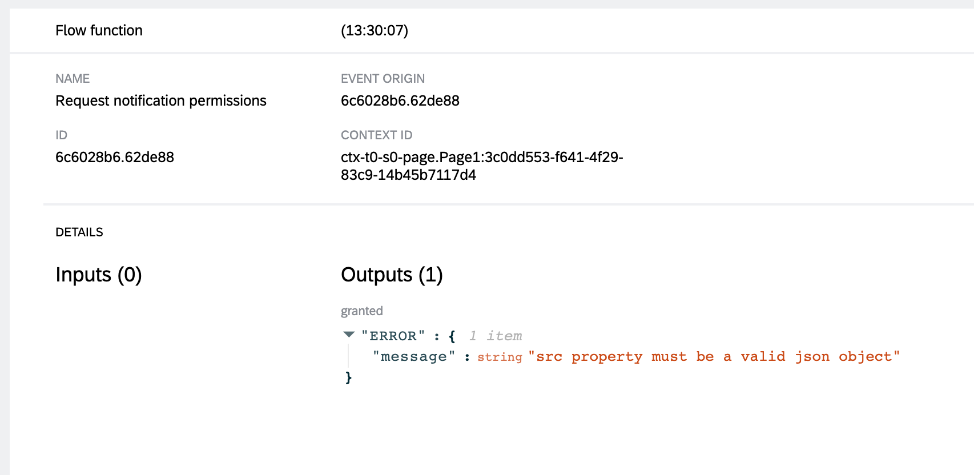Collapse the ERROR object disclosure triangle
974x475 pixels.
[349, 335]
